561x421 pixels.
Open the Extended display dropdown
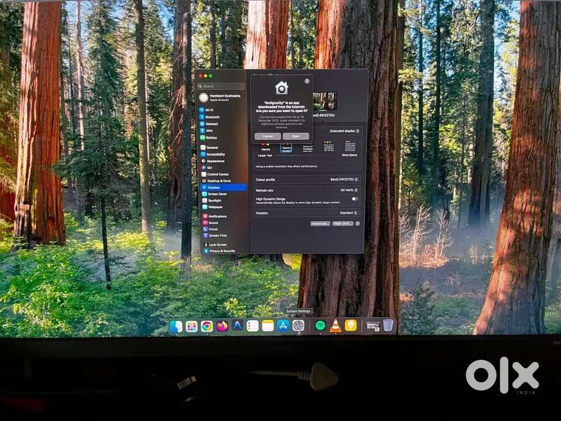coord(344,131)
